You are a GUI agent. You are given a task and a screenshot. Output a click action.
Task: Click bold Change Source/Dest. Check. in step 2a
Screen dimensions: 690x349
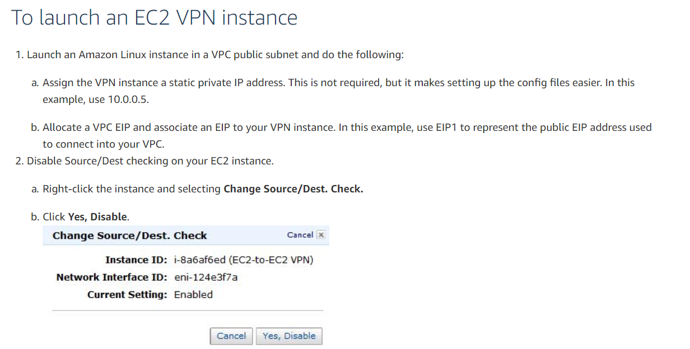tap(293, 189)
